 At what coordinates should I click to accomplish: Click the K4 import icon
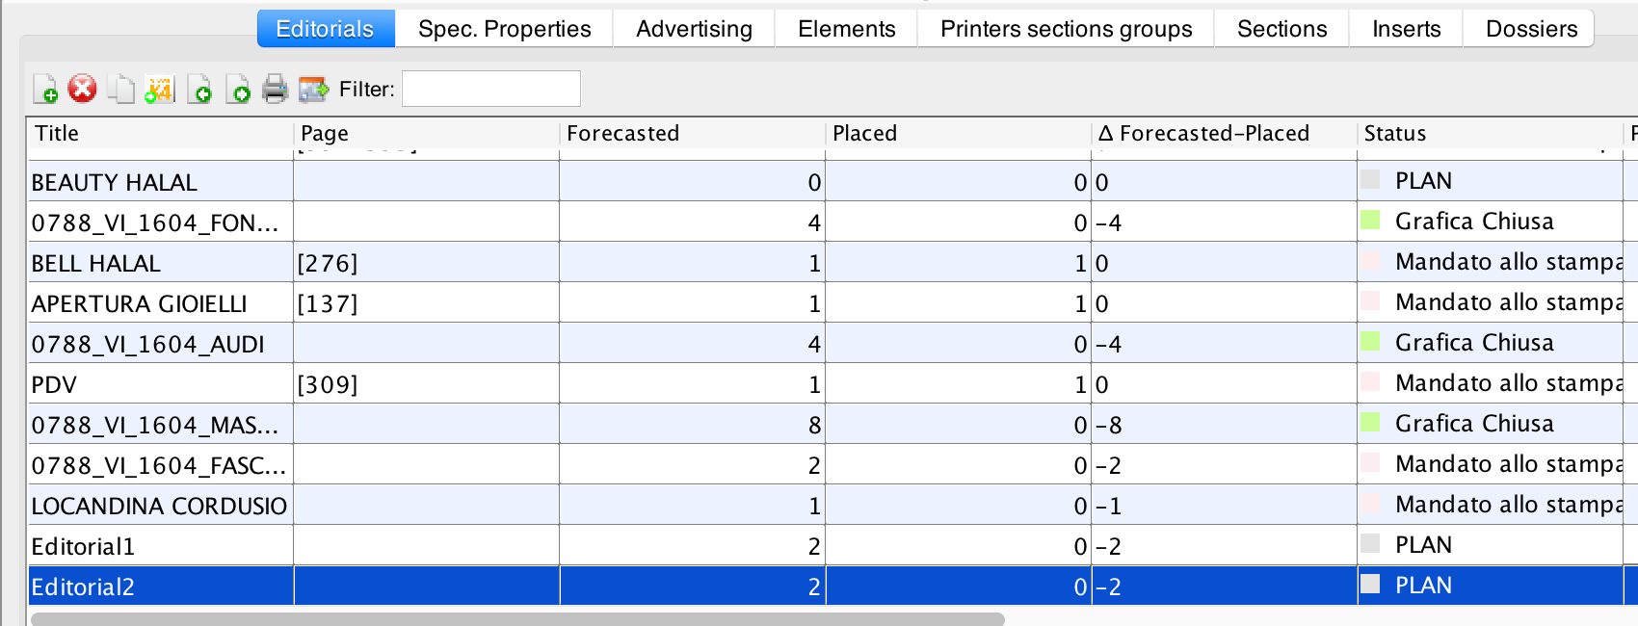(159, 90)
